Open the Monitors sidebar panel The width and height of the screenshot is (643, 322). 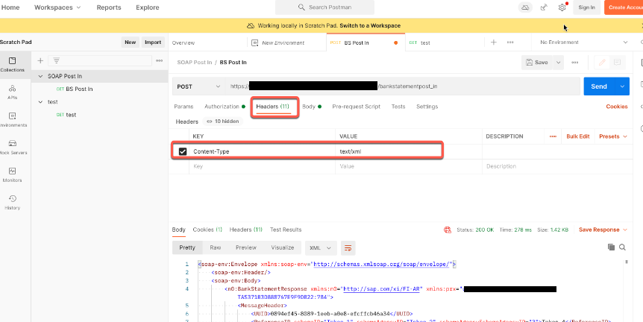point(12,174)
